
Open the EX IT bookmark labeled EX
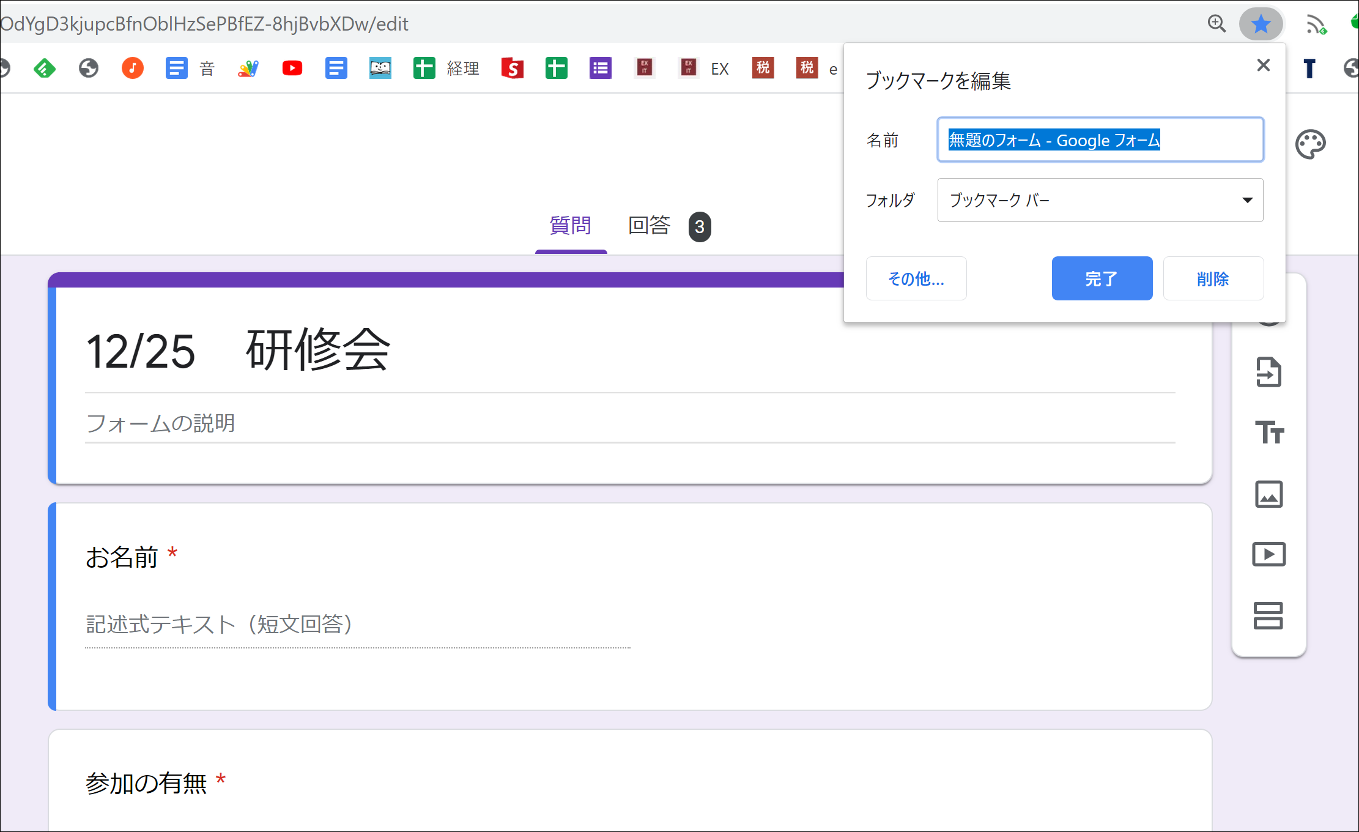[x=705, y=68]
